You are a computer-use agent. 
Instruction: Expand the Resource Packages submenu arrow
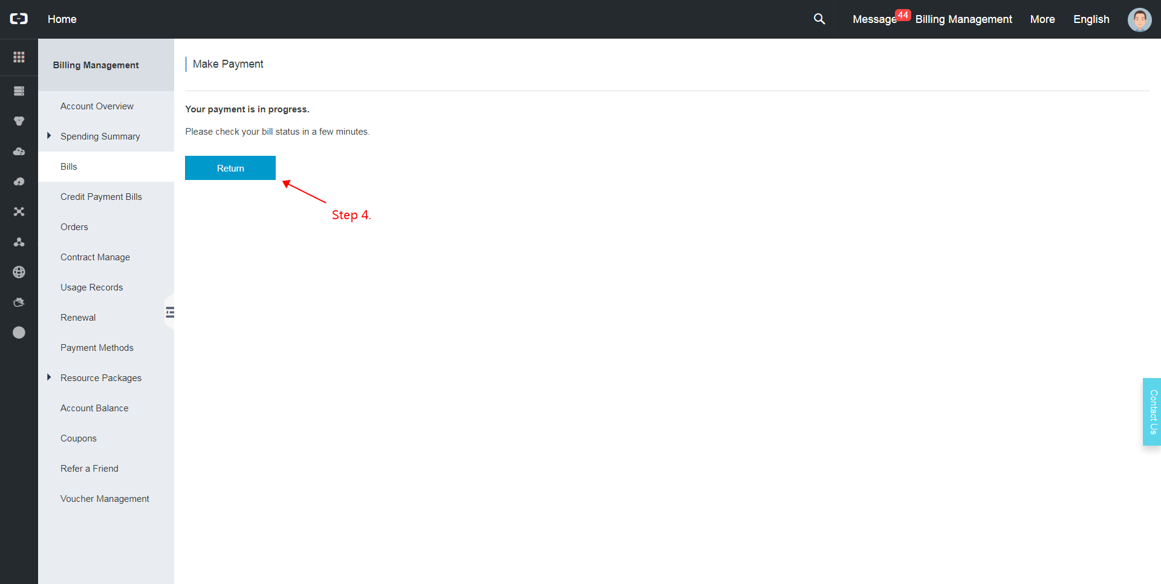tap(49, 377)
